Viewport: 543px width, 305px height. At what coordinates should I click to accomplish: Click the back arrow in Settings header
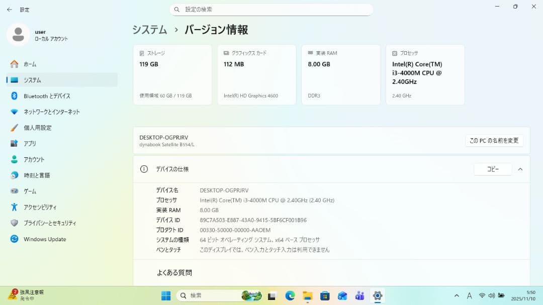click(10, 10)
